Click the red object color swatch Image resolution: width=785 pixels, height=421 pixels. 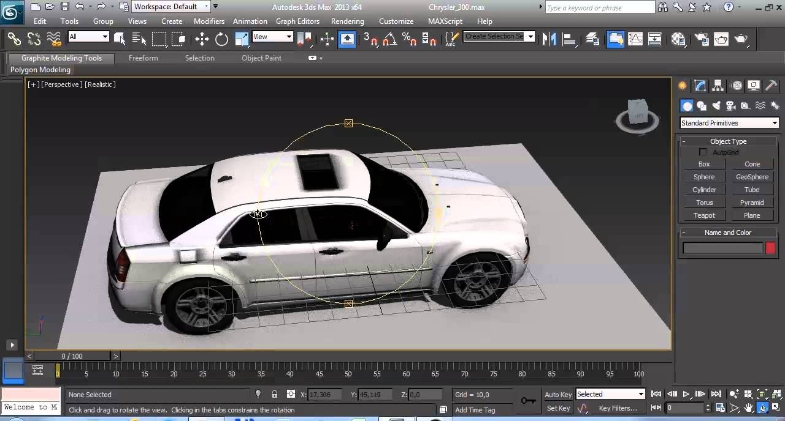coord(770,248)
